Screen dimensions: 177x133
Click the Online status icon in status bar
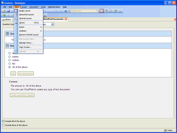click(165, 131)
